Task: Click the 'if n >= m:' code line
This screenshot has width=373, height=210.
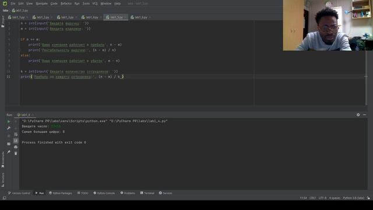Action: pyautogui.click(x=30, y=39)
